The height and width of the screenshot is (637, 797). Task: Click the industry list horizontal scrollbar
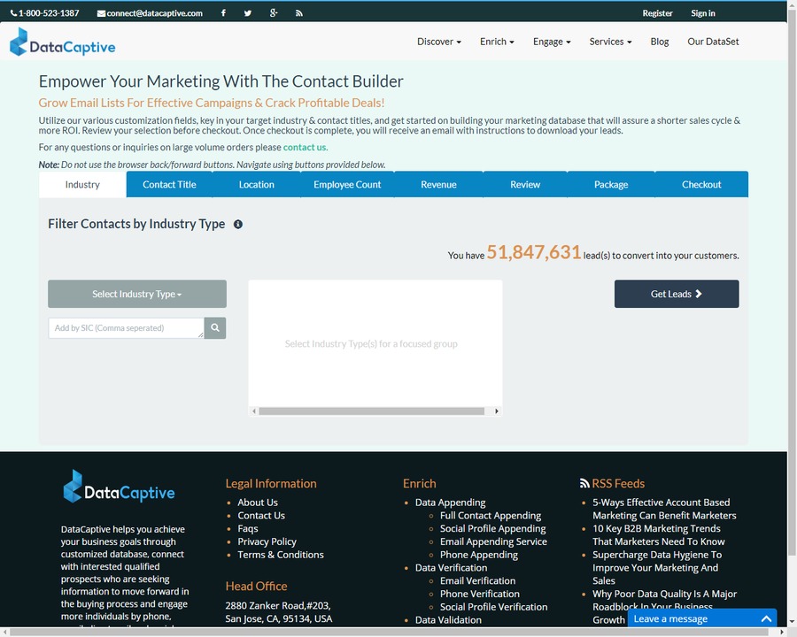(x=371, y=411)
